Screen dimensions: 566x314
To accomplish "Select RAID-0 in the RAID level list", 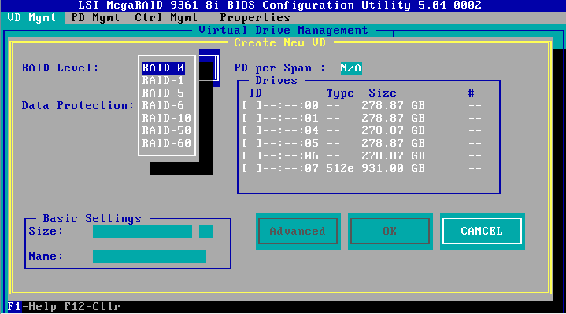I will (x=163, y=68).
